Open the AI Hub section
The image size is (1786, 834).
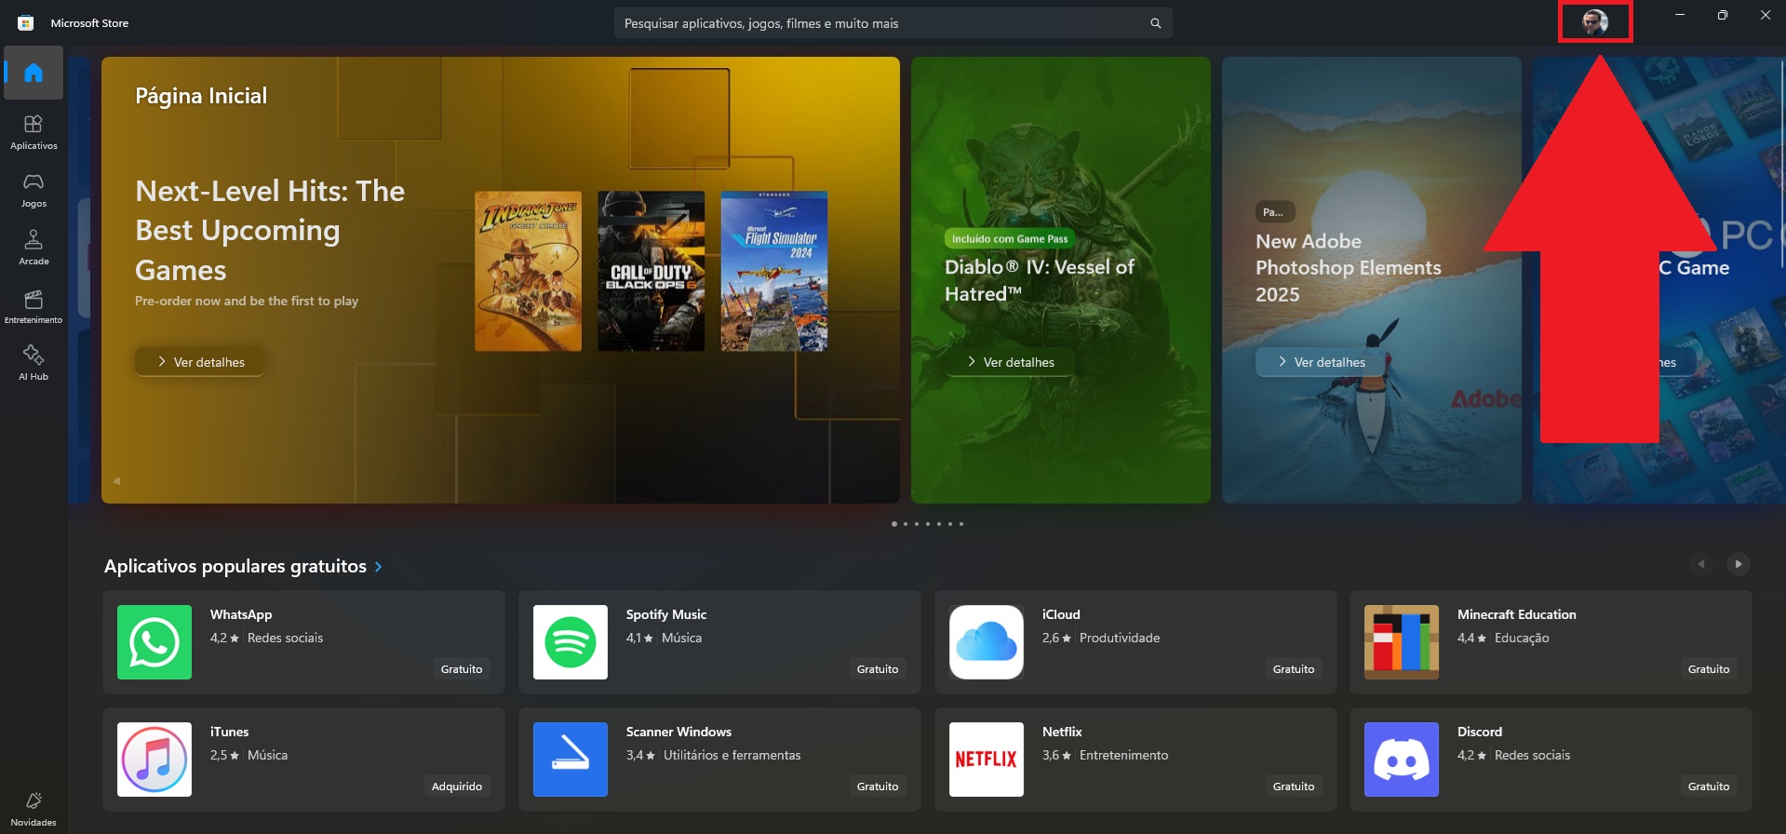34,363
